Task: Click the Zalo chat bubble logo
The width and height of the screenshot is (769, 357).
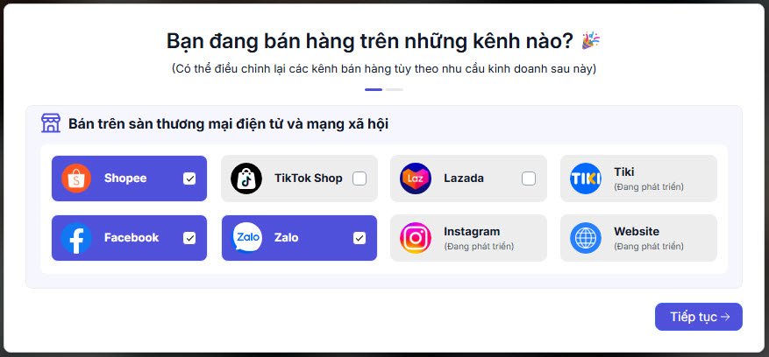Action: [246, 237]
